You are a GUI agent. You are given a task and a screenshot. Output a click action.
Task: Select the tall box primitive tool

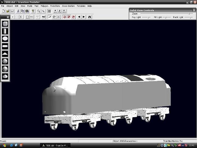(5, 31)
